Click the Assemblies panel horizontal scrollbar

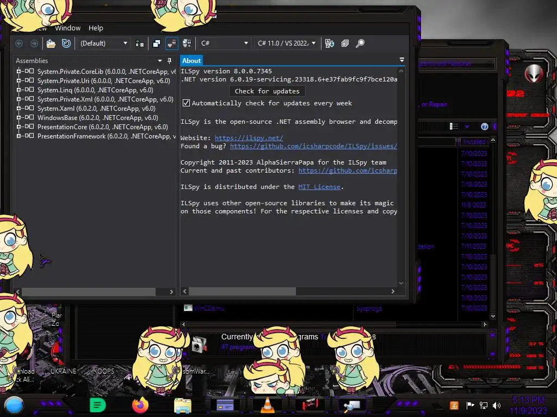89,292
